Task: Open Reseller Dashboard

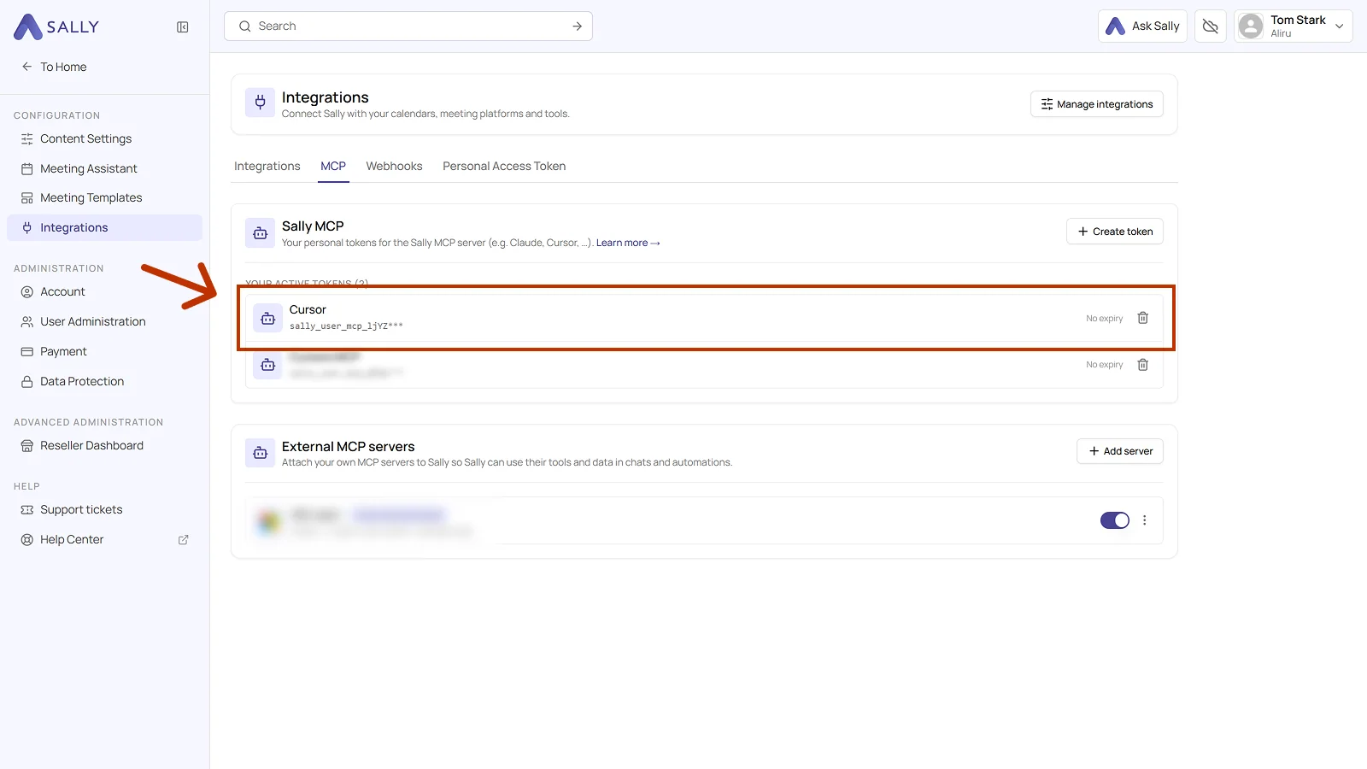Action: coord(104,445)
